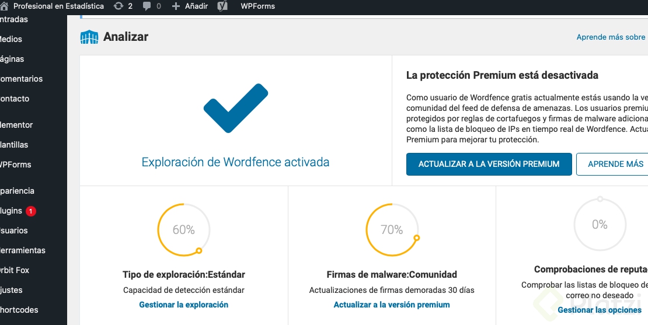This screenshot has width=648, height=325.
Task: Open the Yoast SEO icon in admin bar
Action: (223, 6)
